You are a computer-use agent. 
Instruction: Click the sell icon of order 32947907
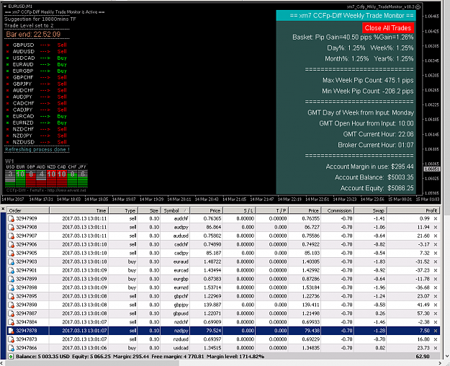[12, 236]
